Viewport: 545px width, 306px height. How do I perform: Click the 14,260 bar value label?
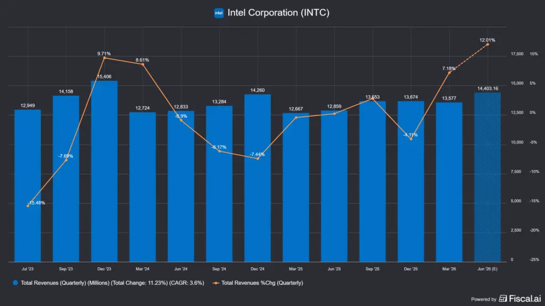tap(258, 90)
